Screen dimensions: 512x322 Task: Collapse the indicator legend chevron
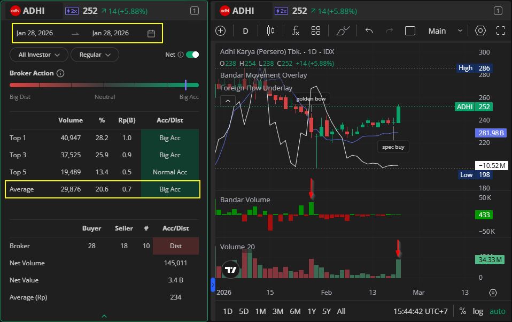click(x=228, y=101)
